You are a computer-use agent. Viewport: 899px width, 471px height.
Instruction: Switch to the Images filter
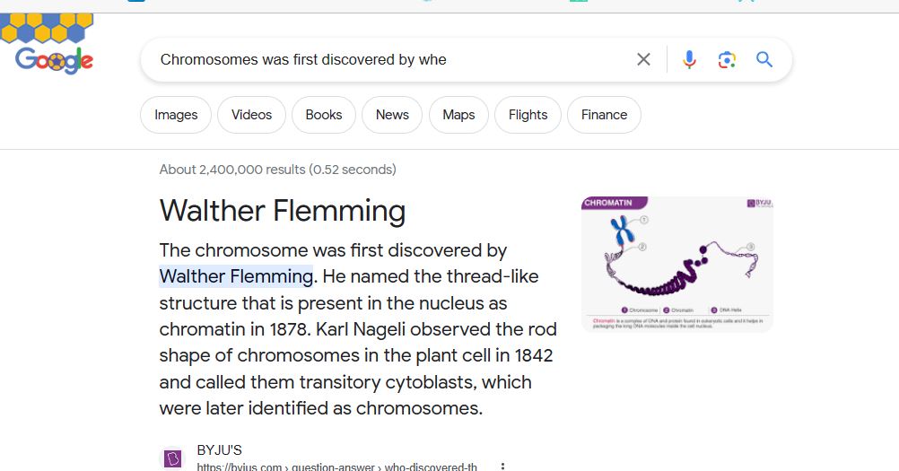176,115
